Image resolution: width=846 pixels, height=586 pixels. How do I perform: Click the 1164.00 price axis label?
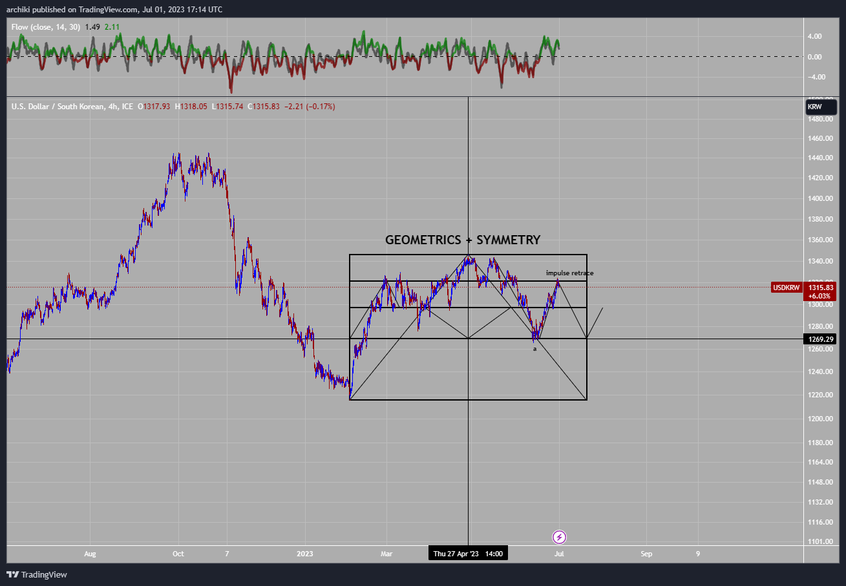pos(819,462)
